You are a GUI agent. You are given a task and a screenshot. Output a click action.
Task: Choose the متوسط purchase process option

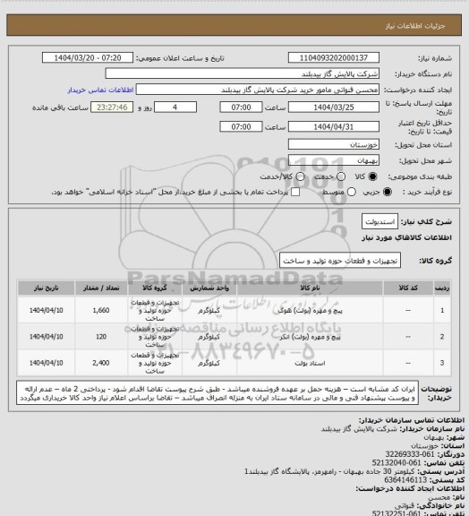click(x=352, y=192)
